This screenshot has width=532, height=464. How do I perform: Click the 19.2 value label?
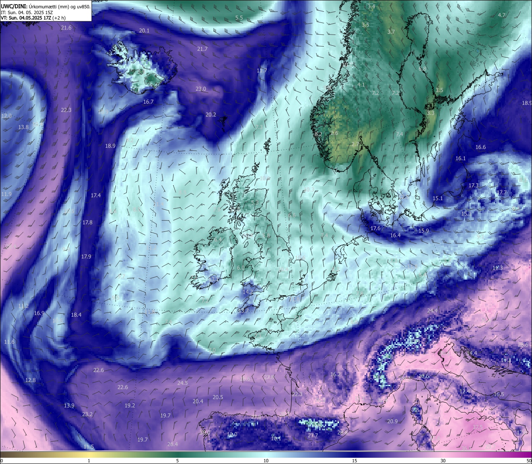(x=130, y=406)
